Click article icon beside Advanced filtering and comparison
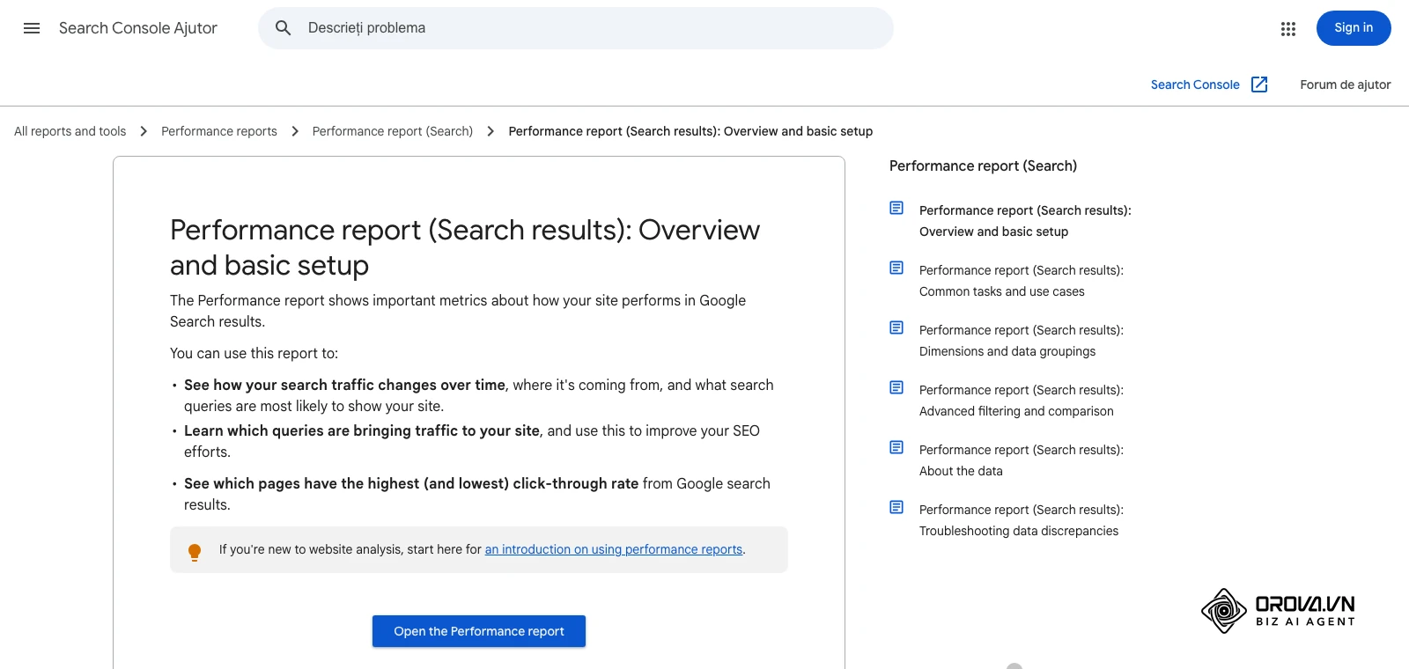 click(x=896, y=387)
